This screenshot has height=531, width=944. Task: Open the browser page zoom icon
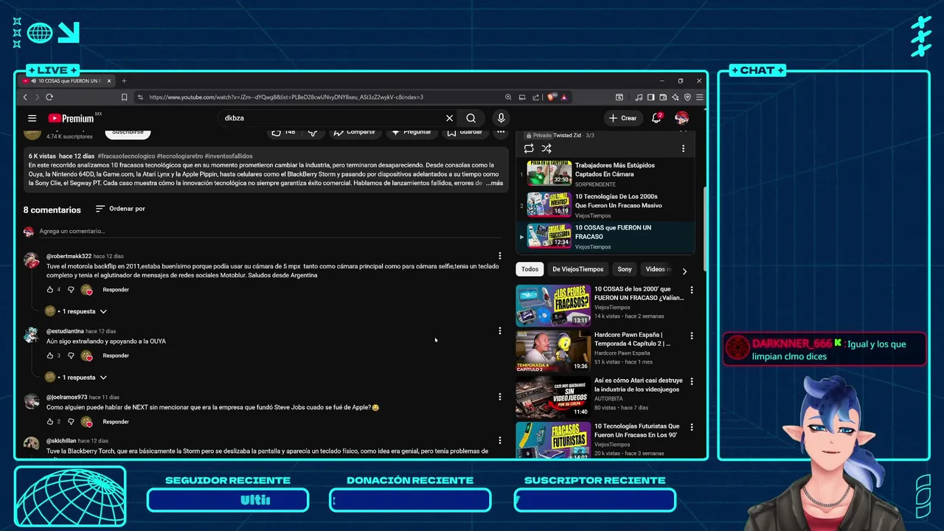[508, 97]
